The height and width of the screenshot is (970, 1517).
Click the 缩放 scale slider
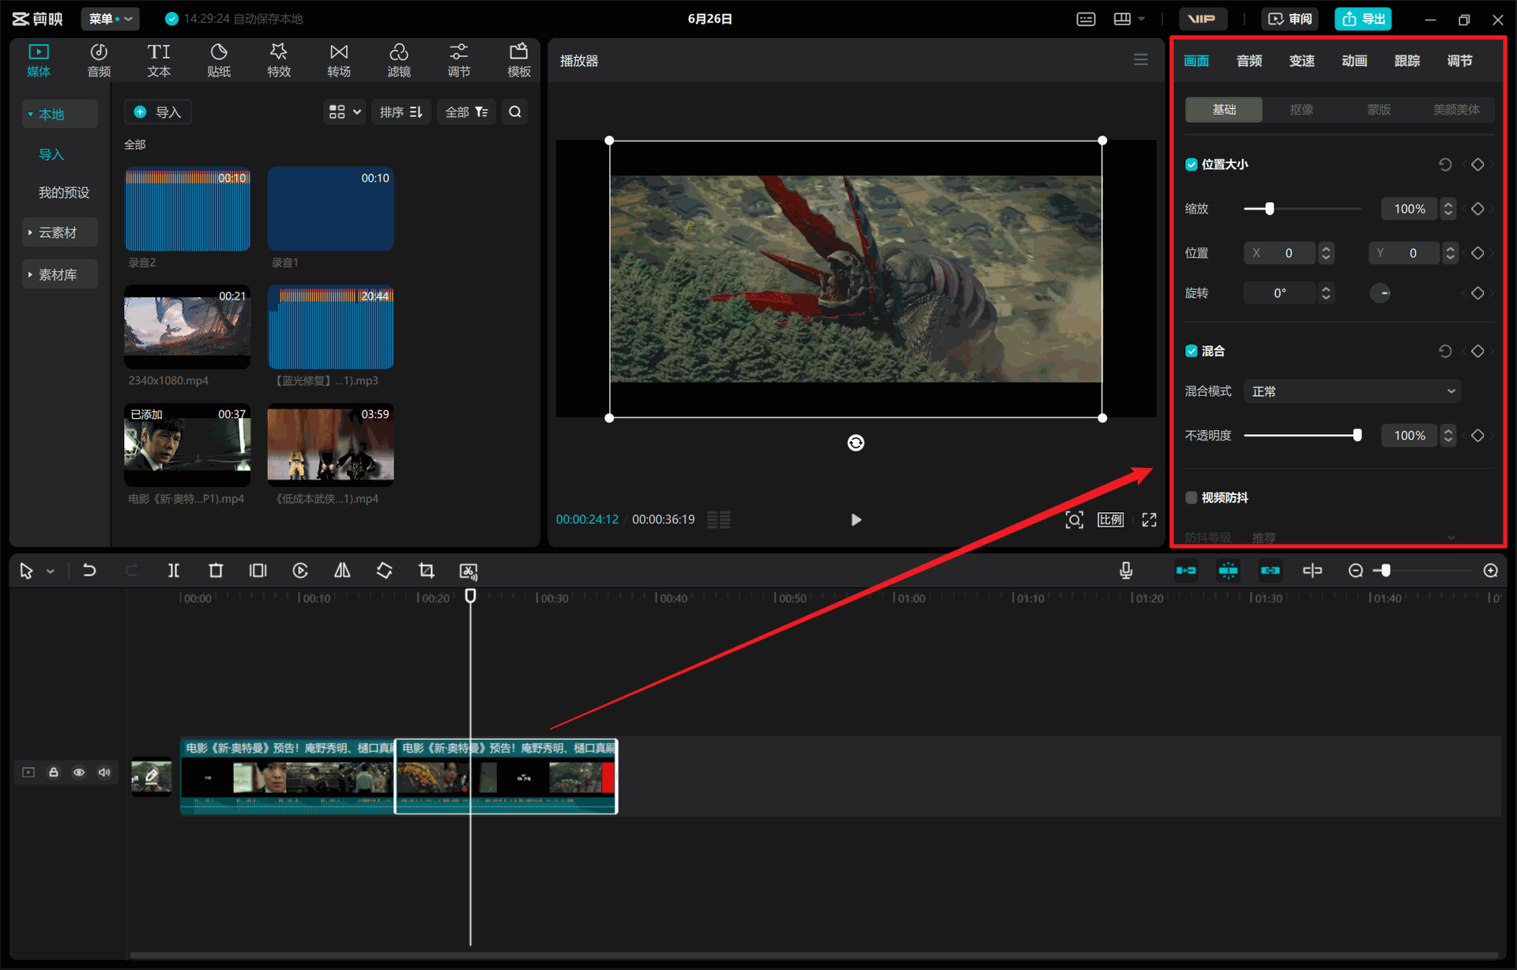point(1302,209)
